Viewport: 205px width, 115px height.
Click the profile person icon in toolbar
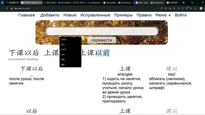tap(195, 8)
